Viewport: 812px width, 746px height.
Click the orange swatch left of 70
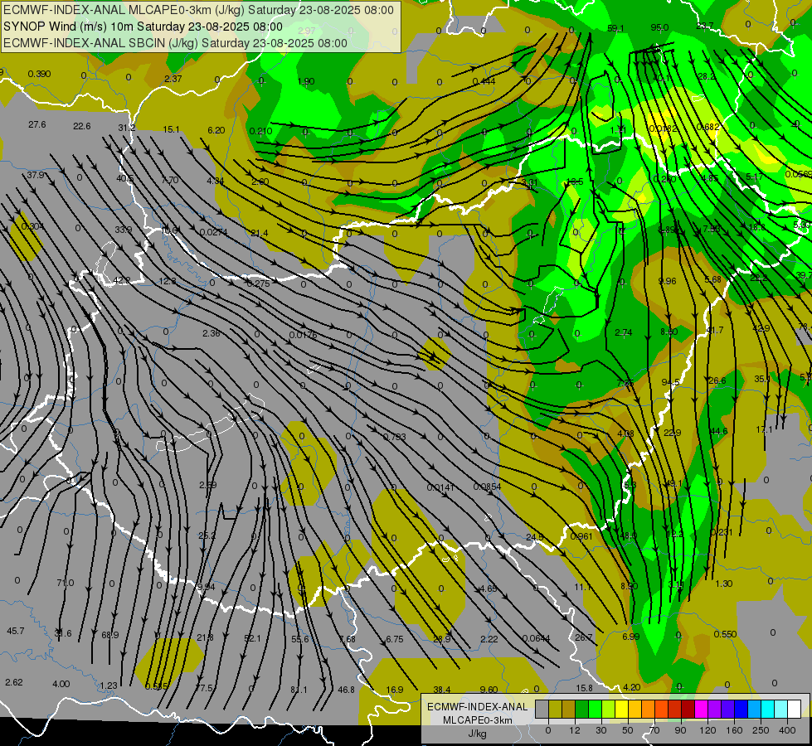pyautogui.click(x=649, y=709)
